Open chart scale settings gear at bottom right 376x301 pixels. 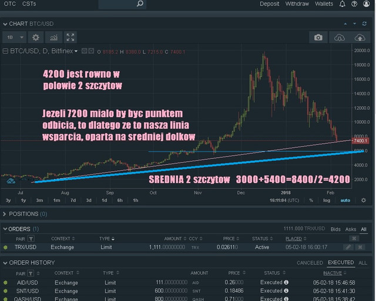[364, 200]
